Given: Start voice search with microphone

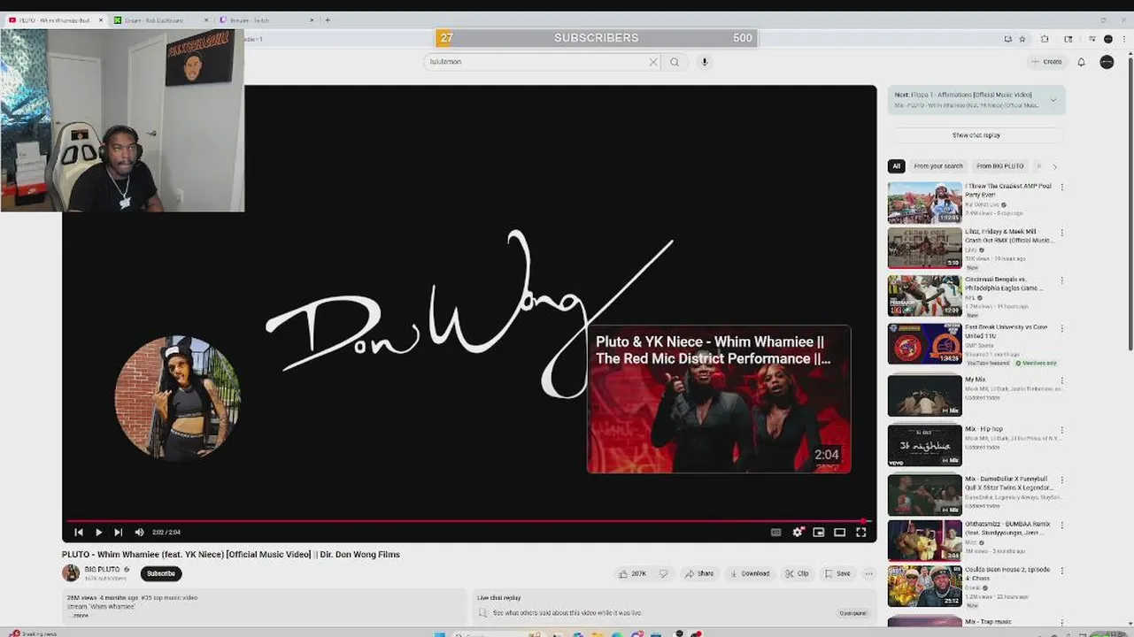Looking at the screenshot, I should point(705,62).
